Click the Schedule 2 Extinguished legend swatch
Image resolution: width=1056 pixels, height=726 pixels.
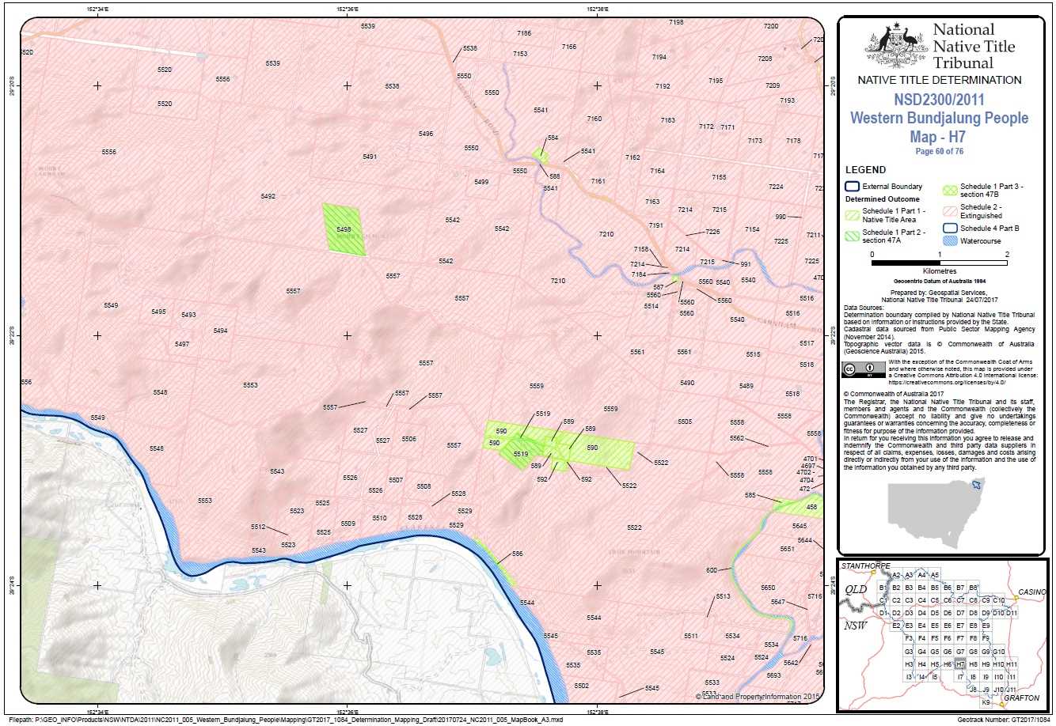pyautogui.click(x=950, y=211)
